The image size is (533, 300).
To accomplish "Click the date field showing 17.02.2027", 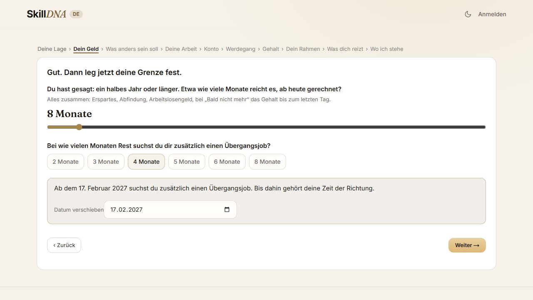I will pos(170,210).
